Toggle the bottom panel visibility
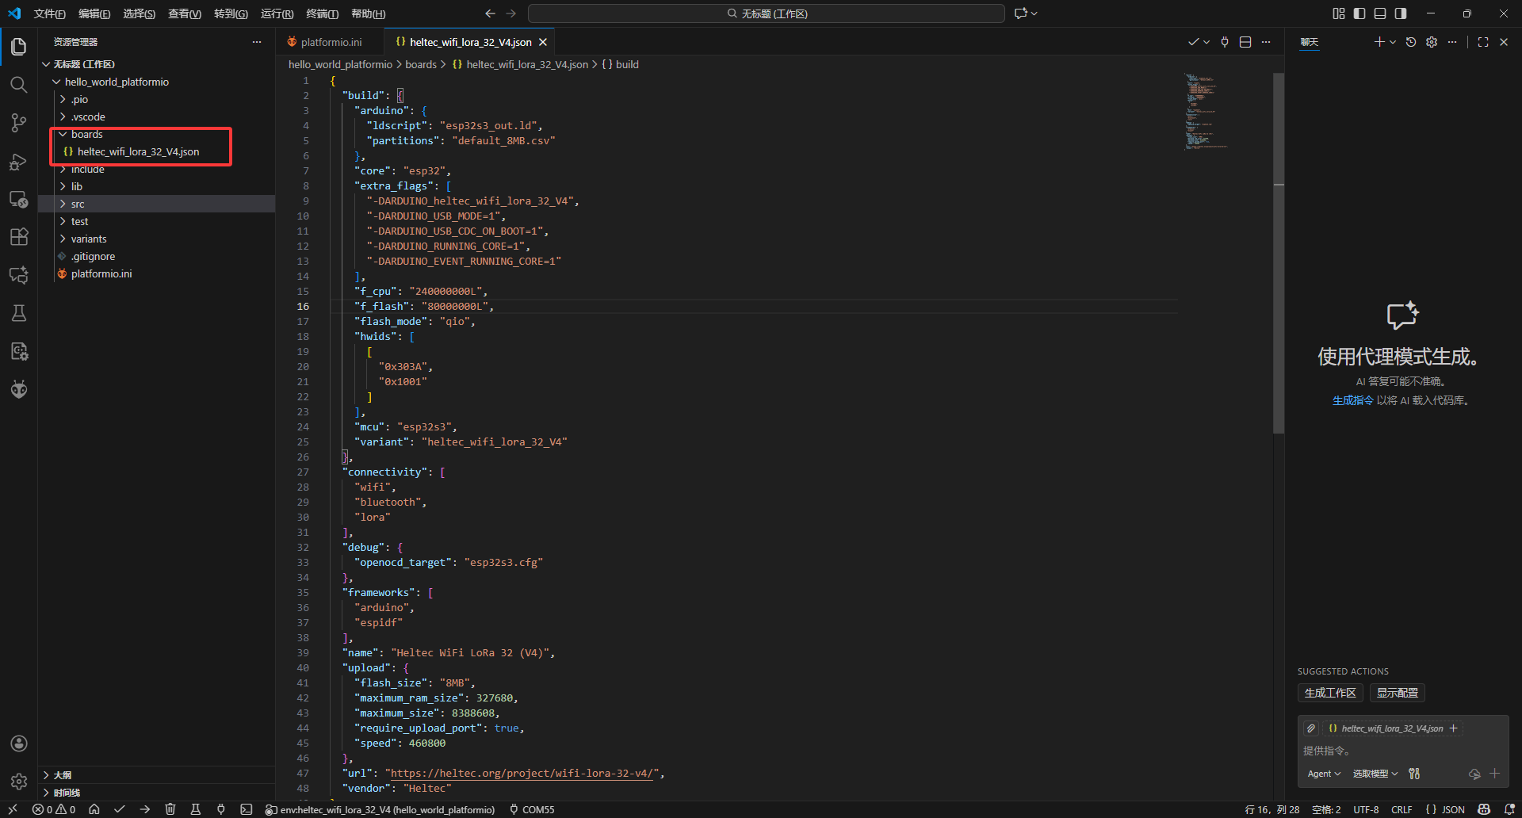This screenshot has height=818, width=1522. 1380,13
